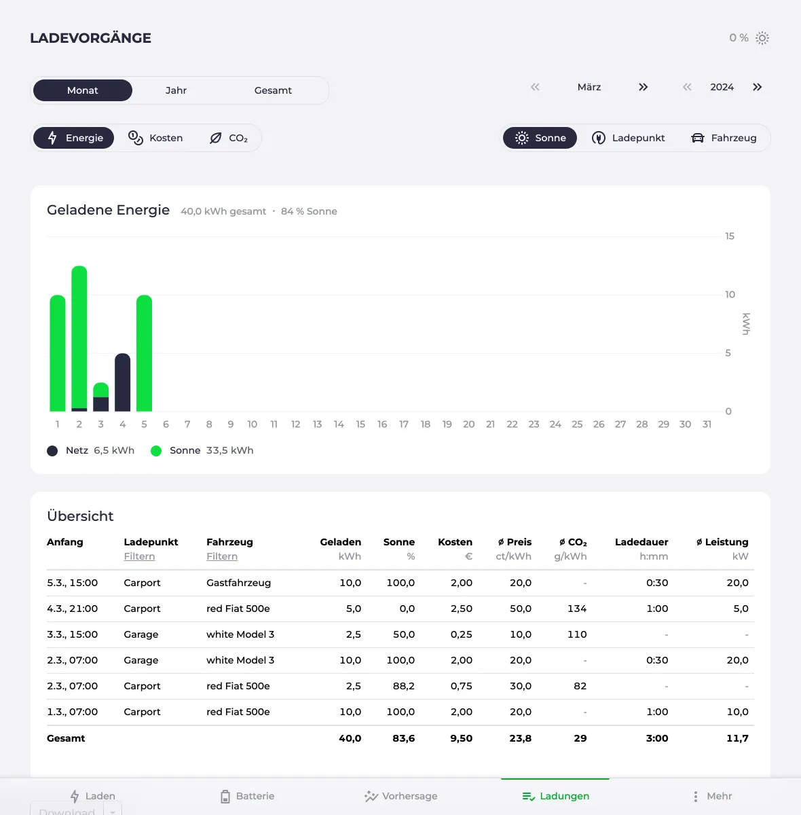Switch period to Gesamt
The width and height of the screenshot is (801, 815).
tap(273, 90)
